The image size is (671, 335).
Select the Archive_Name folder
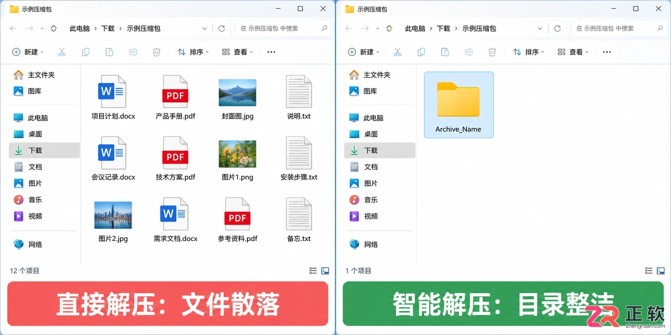point(459,105)
